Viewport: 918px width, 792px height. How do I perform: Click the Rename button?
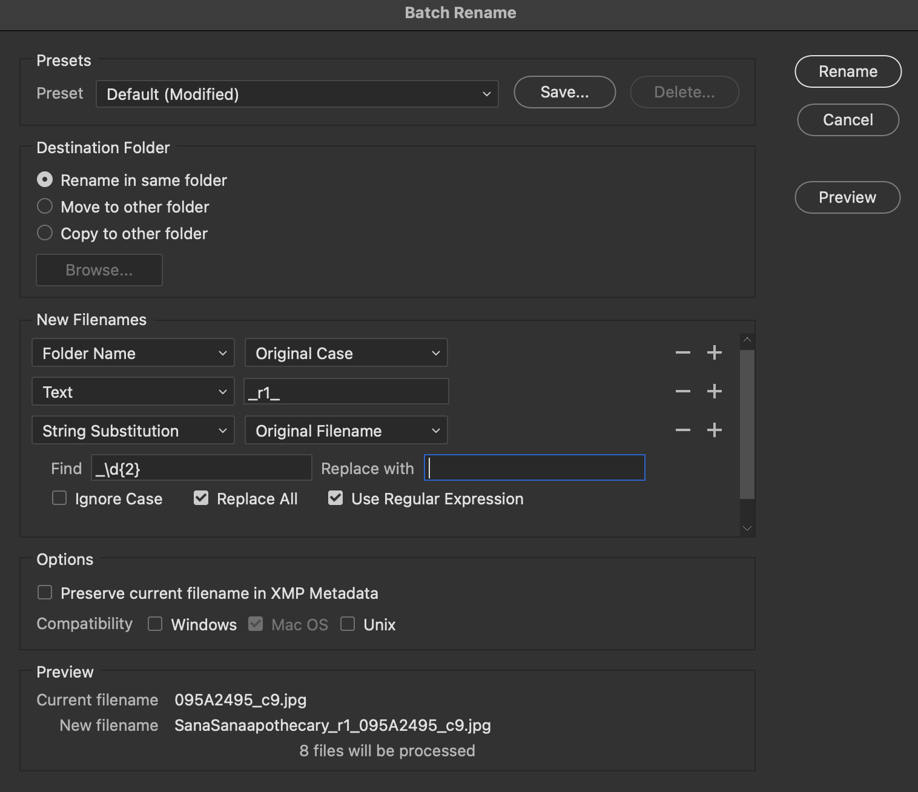point(847,71)
